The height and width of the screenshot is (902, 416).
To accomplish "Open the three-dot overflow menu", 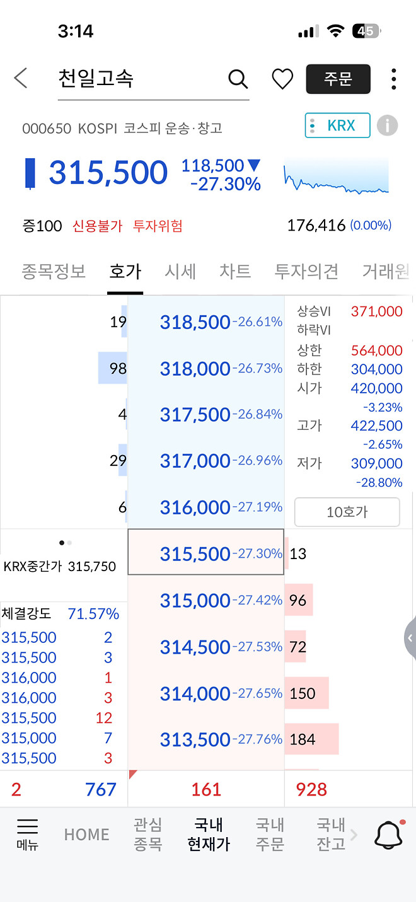I will (x=393, y=79).
